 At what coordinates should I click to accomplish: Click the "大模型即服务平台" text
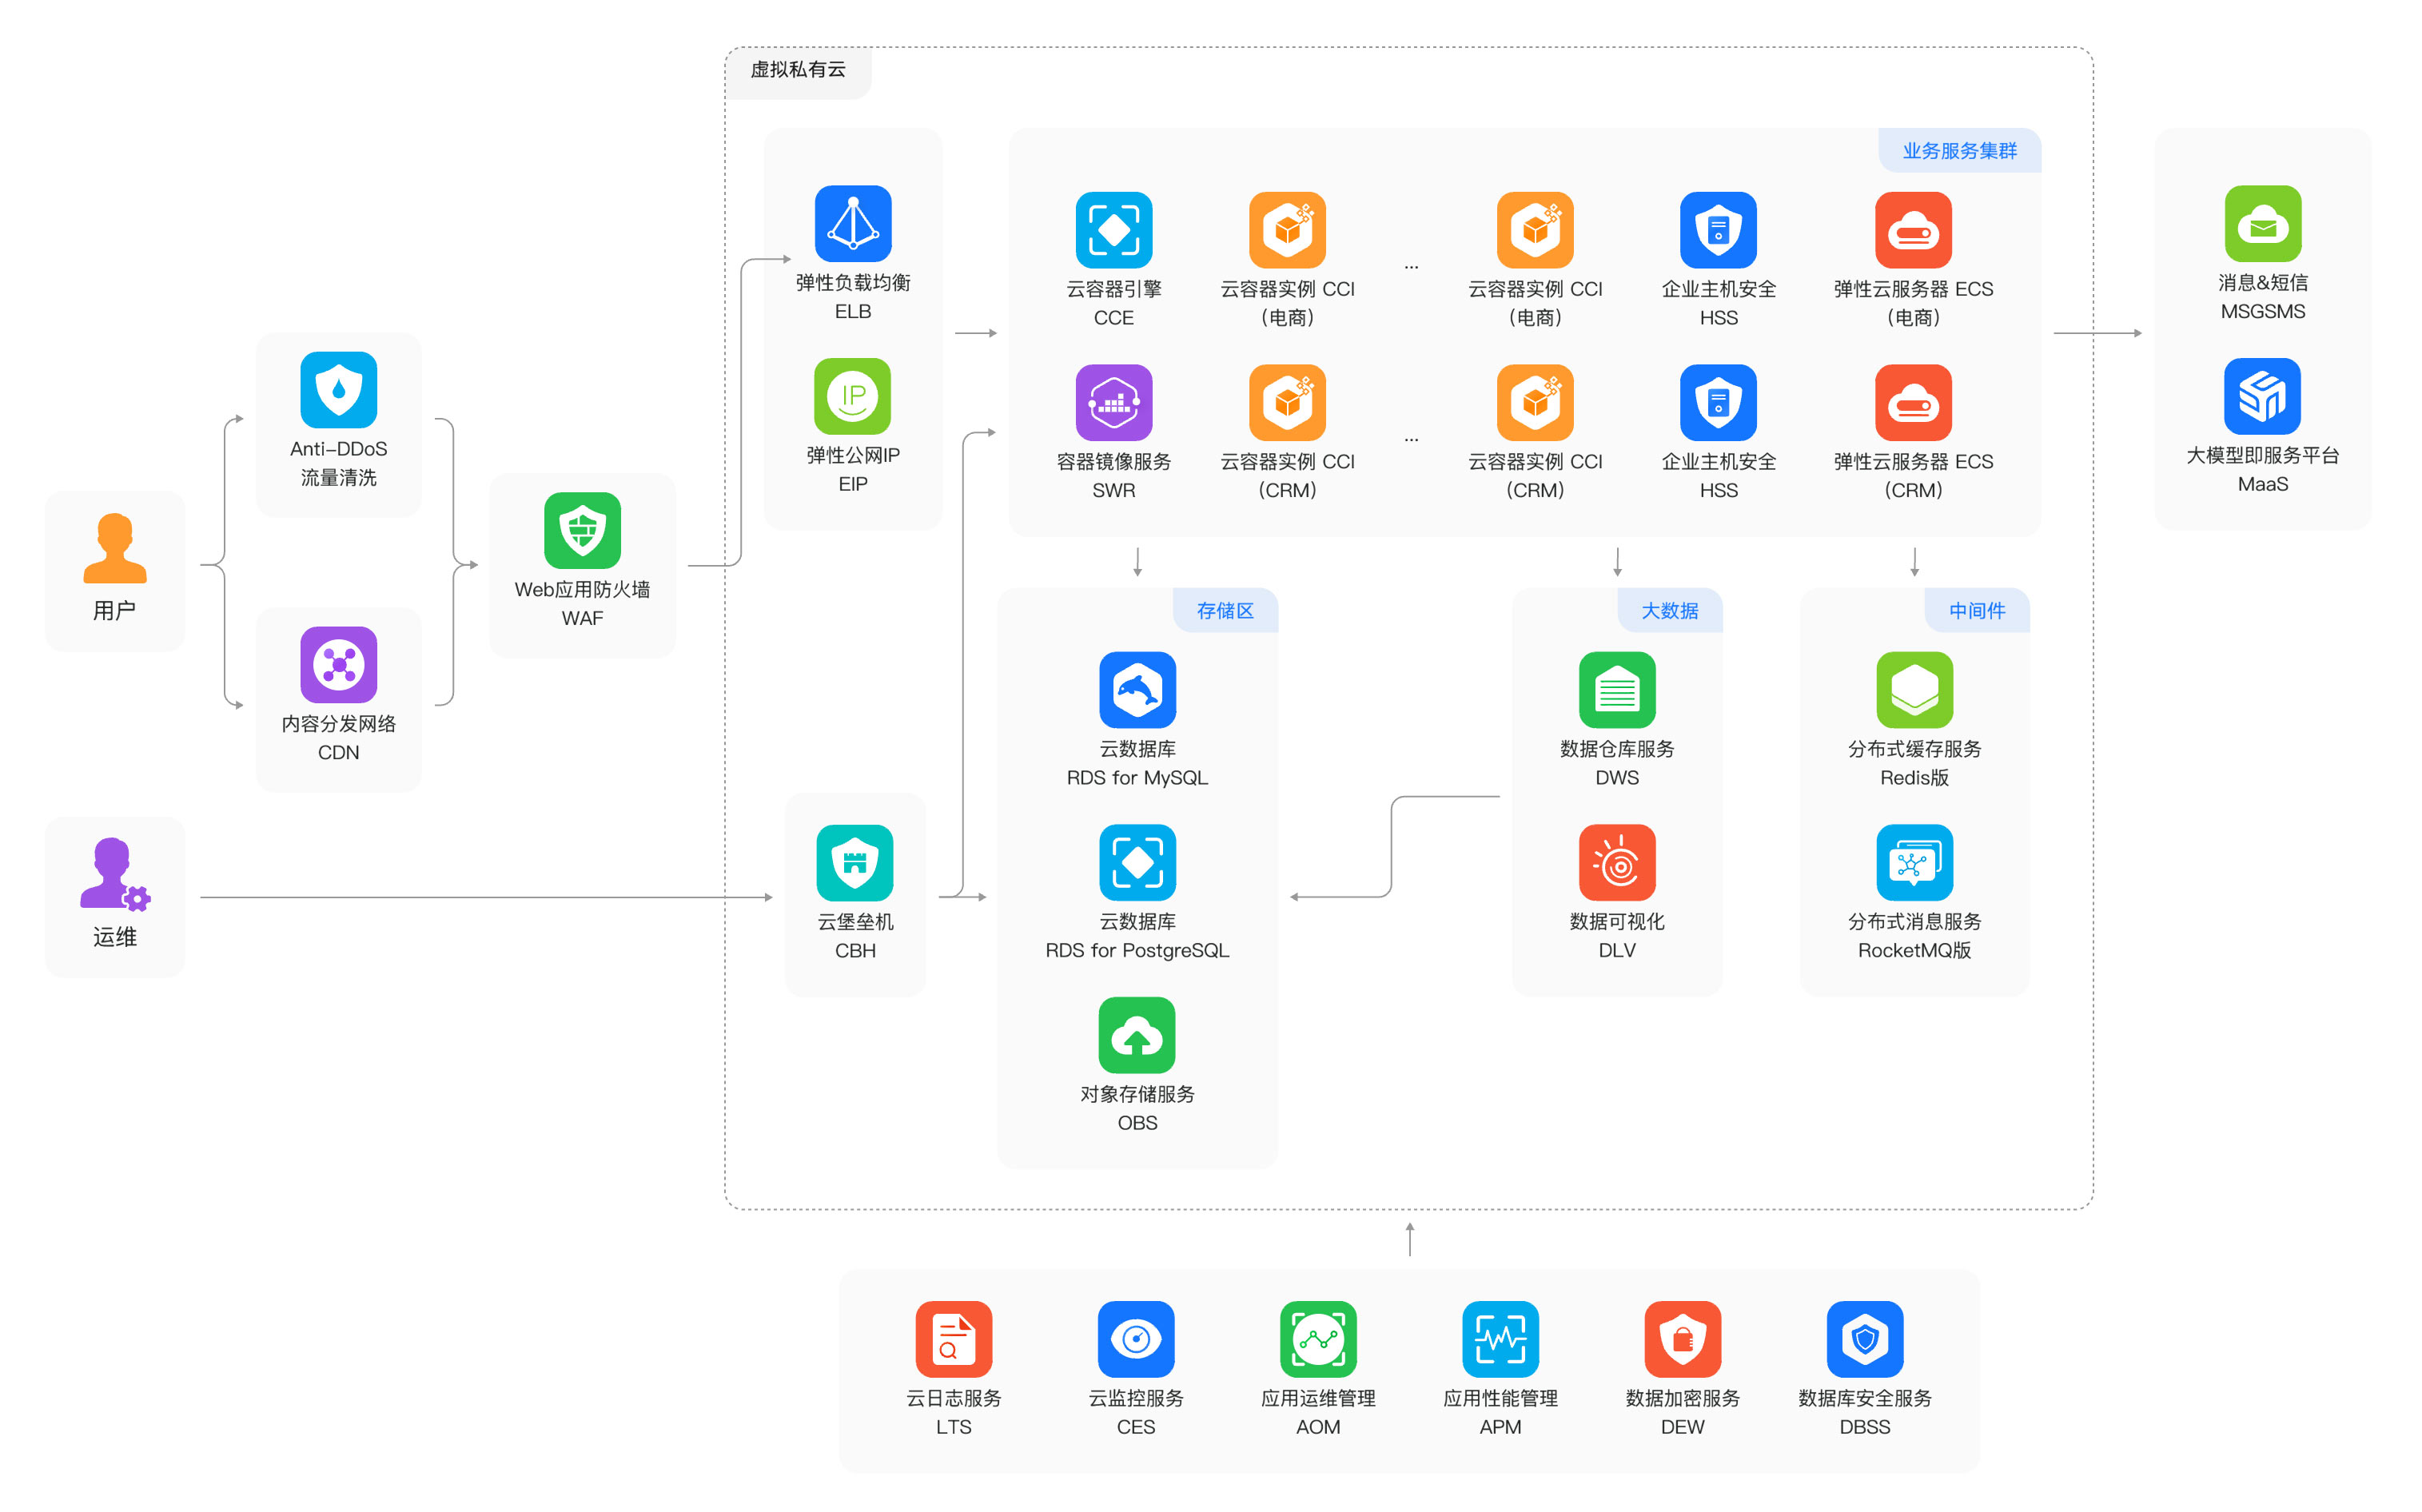(x=2262, y=455)
